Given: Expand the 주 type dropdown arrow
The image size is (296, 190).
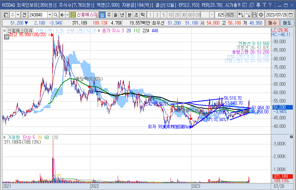Looking at the screenshot, I should tap(18, 14).
